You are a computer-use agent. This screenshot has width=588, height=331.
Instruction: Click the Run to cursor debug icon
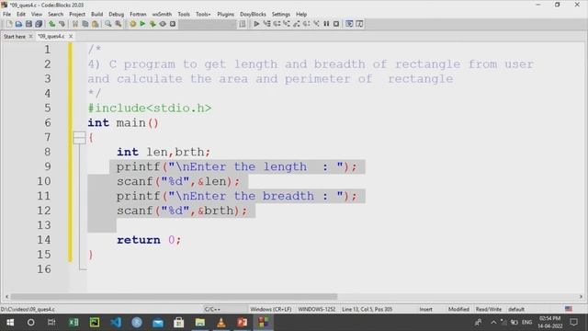pyautogui.click(x=266, y=24)
